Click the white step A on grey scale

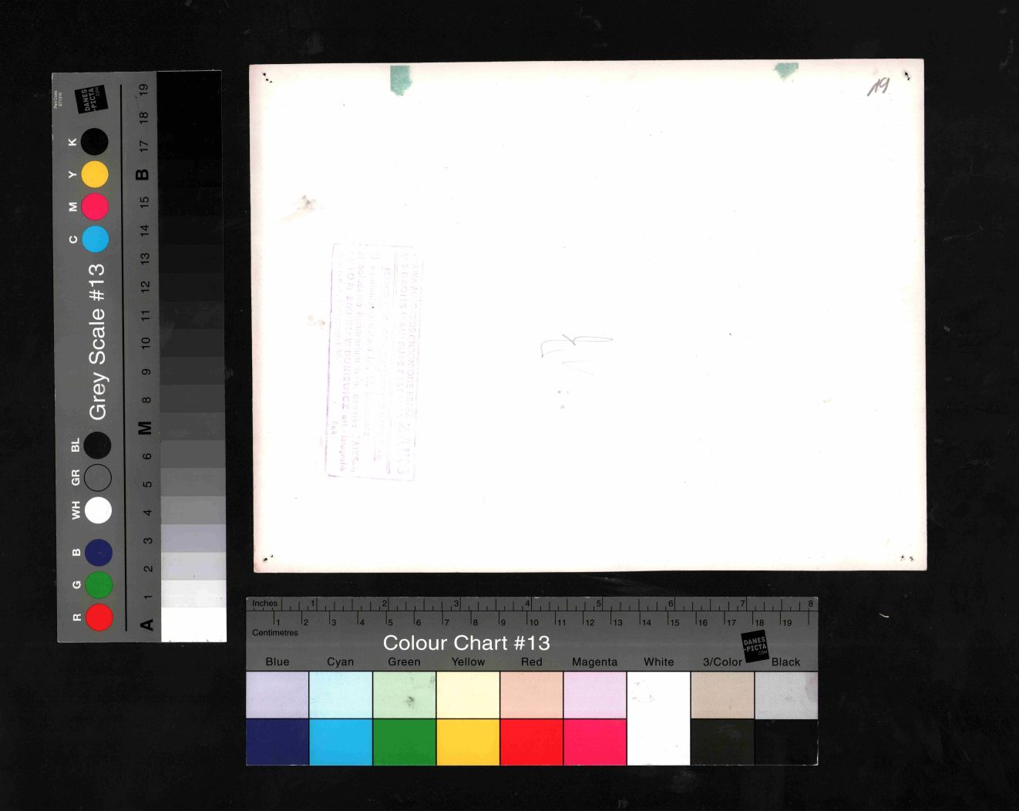[x=193, y=624]
